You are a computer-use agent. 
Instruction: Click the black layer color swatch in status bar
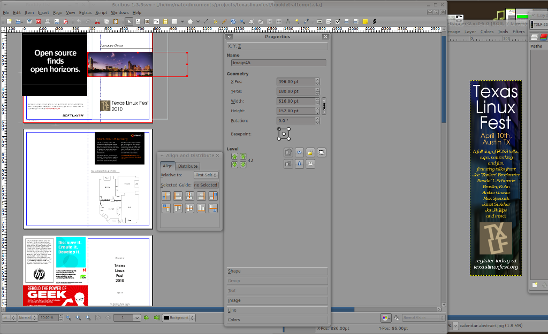[x=168, y=317]
